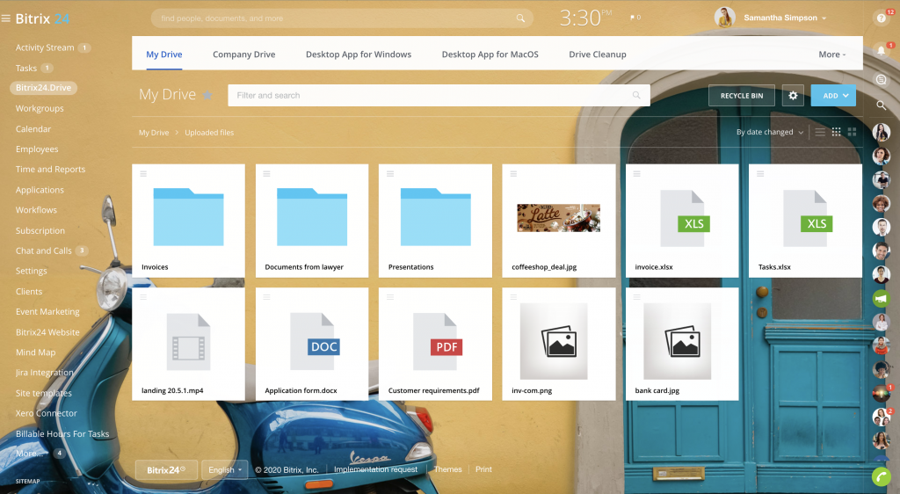Click the hamburger menu beside Bitrix24 logo
The image size is (900, 494).
[6, 18]
